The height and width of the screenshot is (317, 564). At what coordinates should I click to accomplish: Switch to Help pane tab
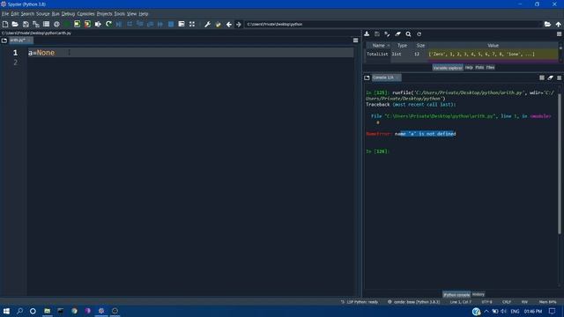pyautogui.click(x=469, y=67)
